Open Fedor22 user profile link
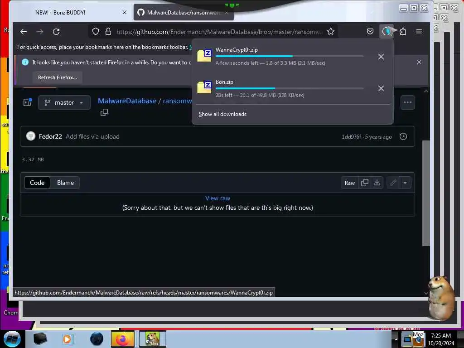 (x=50, y=136)
